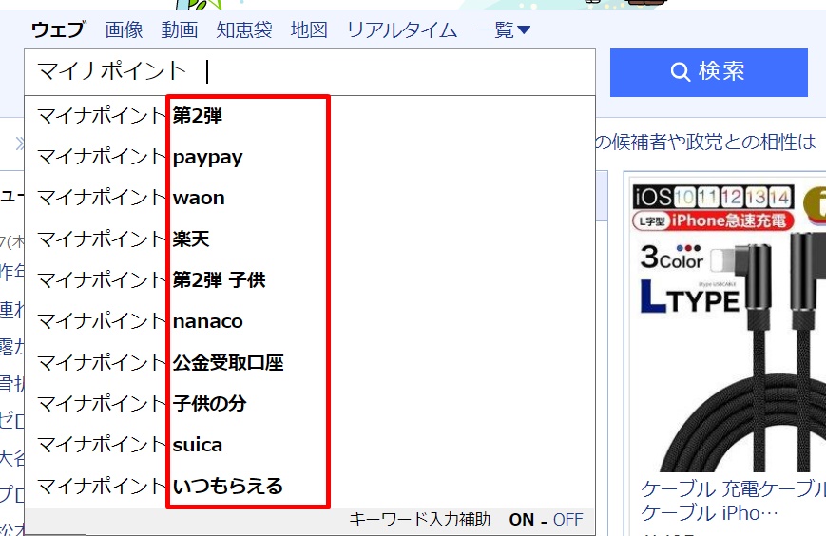The image size is (826, 536).
Task: Switch to the ウェブ search tab
Action: tap(58, 29)
